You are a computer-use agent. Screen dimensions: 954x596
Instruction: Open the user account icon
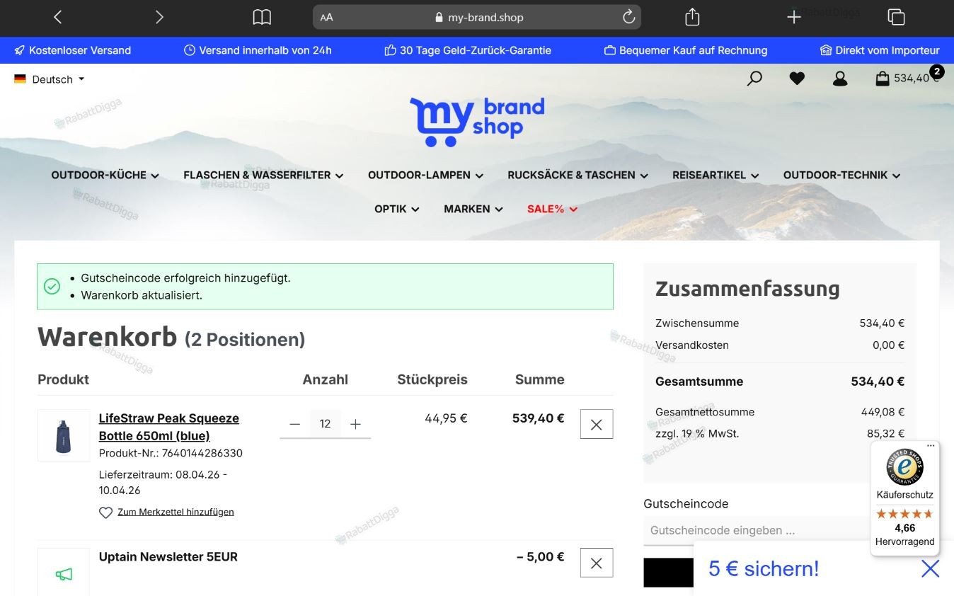(x=840, y=79)
